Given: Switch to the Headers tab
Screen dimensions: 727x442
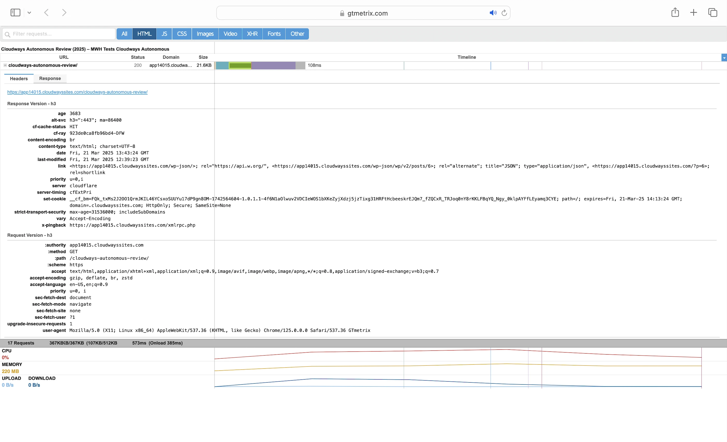Looking at the screenshot, I should (19, 79).
